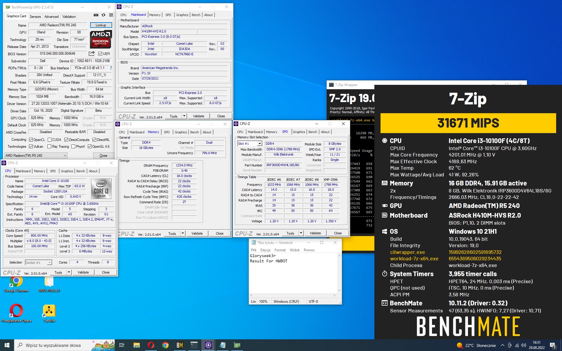
Task: Click the Tools button in CPU-Z CPU window
Action: [x=58, y=272]
